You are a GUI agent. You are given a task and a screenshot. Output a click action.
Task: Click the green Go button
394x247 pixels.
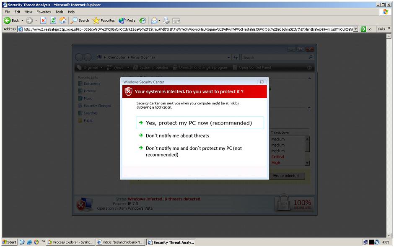(366, 29)
